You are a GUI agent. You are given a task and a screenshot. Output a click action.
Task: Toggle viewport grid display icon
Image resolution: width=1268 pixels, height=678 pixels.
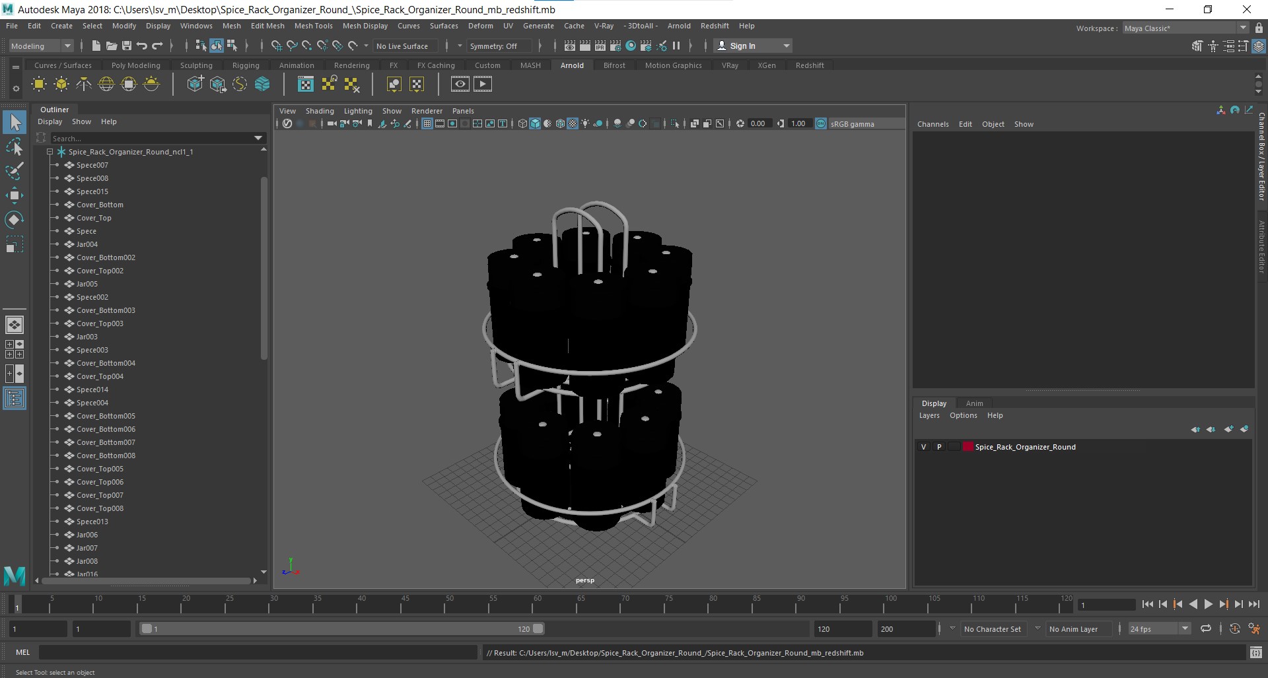427,123
